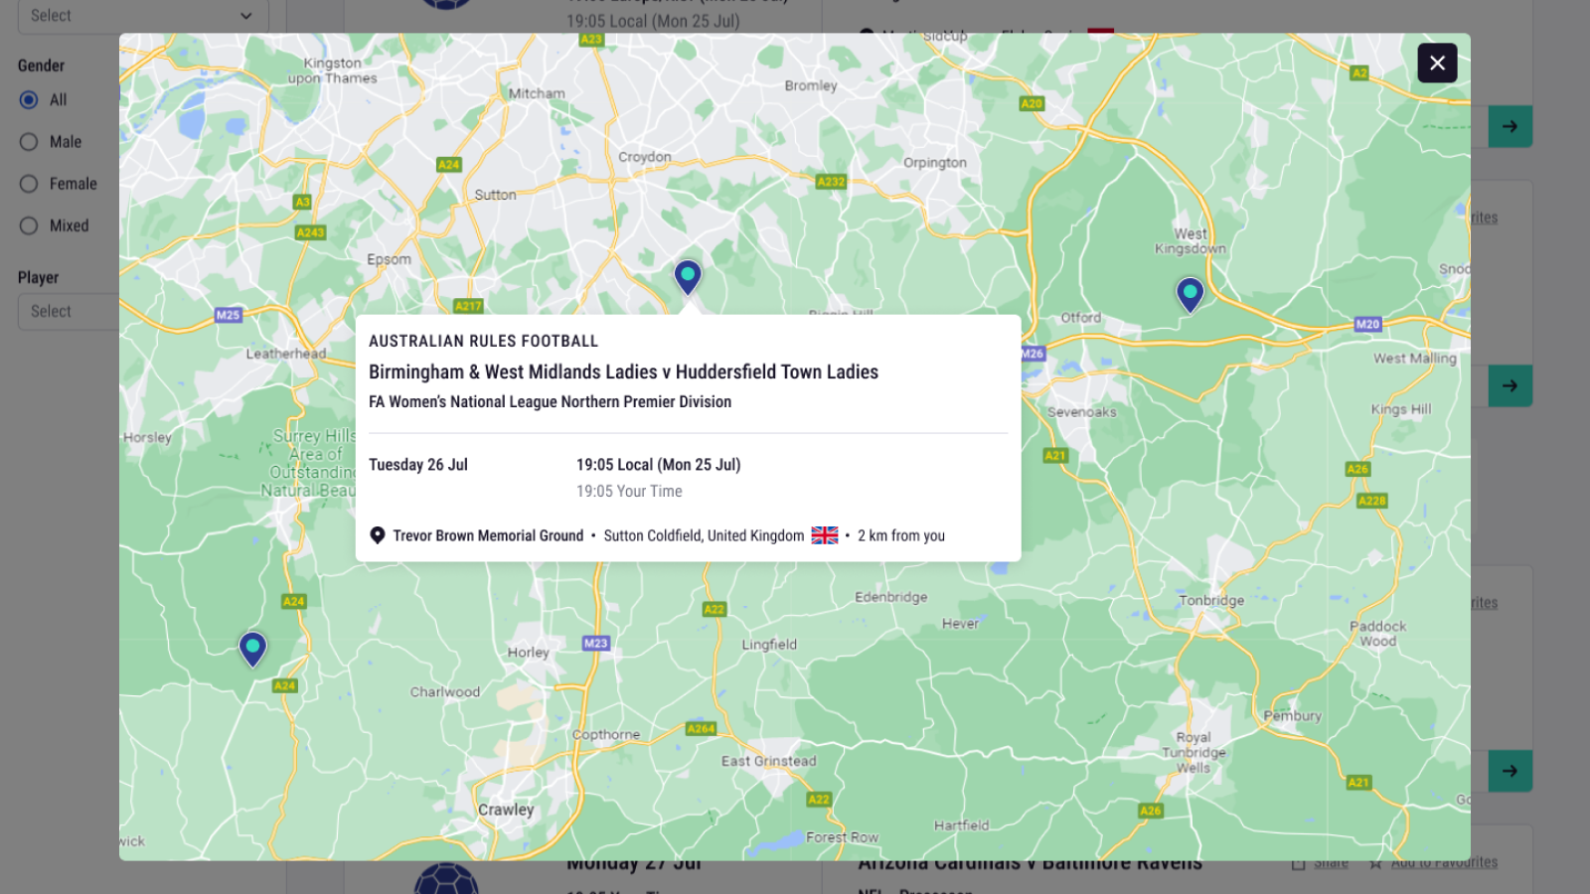Click the Croydon label on the map
The width and height of the screenshot is (1590, 894).
pyautogui.click(x=645, y=157)
